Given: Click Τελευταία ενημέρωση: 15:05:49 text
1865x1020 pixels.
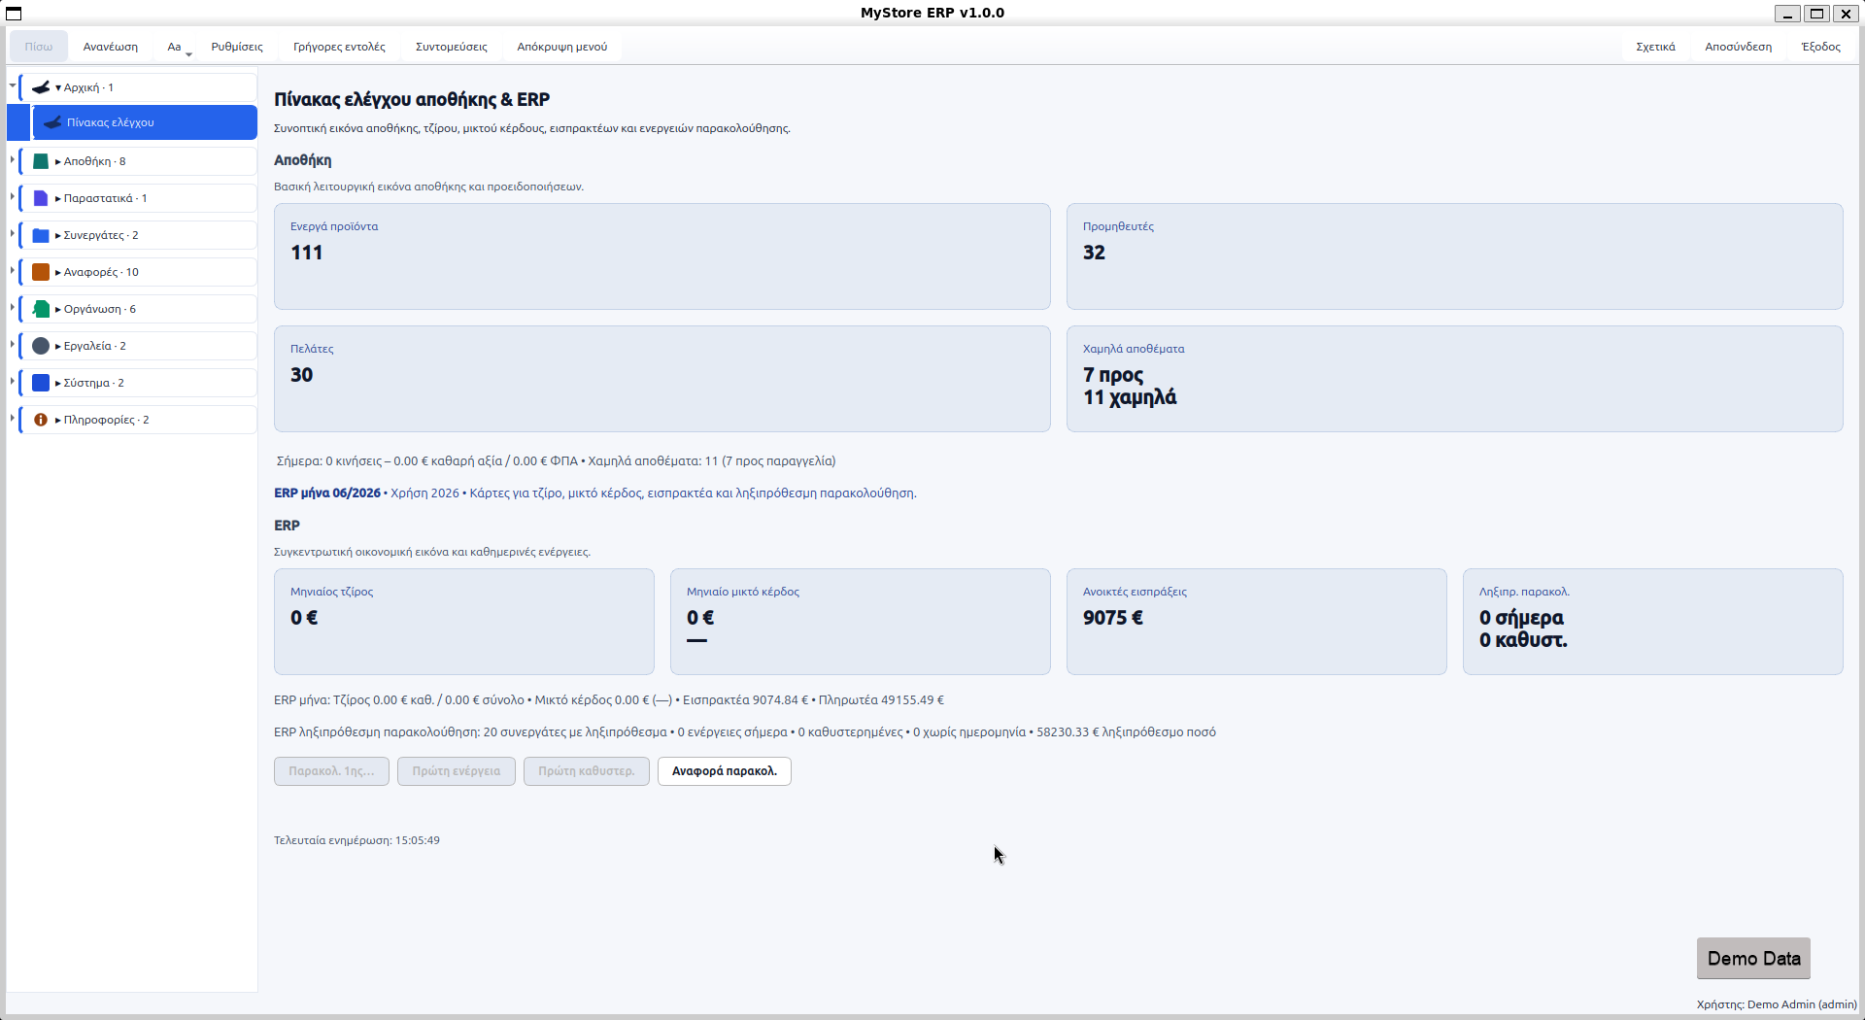Looking at the screenshot, I should pyautogui.click(x=356, y=840).
